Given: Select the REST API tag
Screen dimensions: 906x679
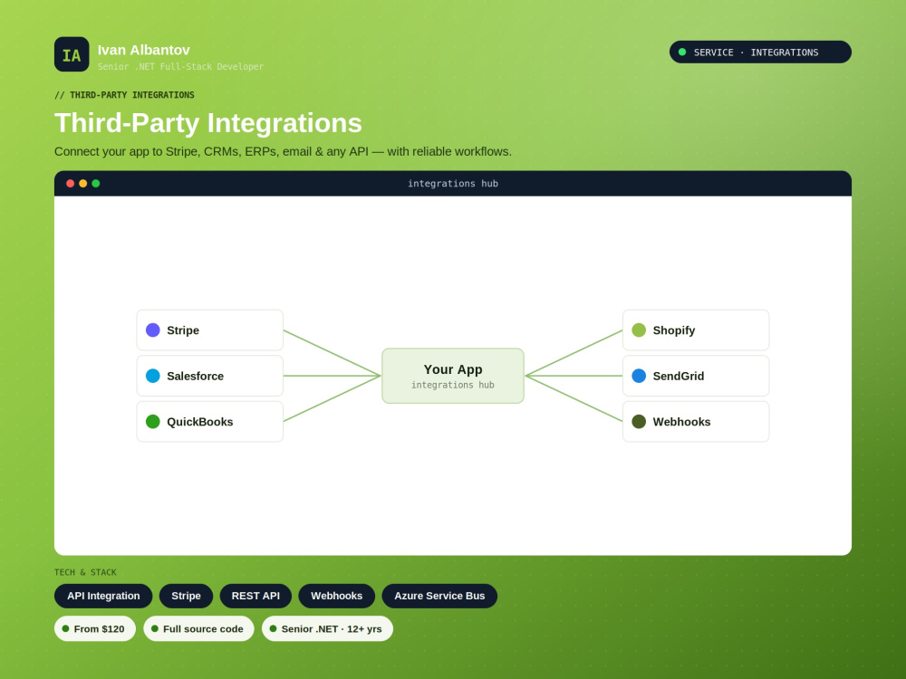Looking at the screenshot, I should click(x=255, y=596).
